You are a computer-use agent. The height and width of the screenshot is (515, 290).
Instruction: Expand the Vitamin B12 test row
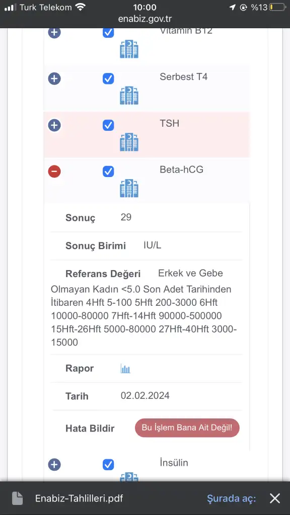point(54,32)
